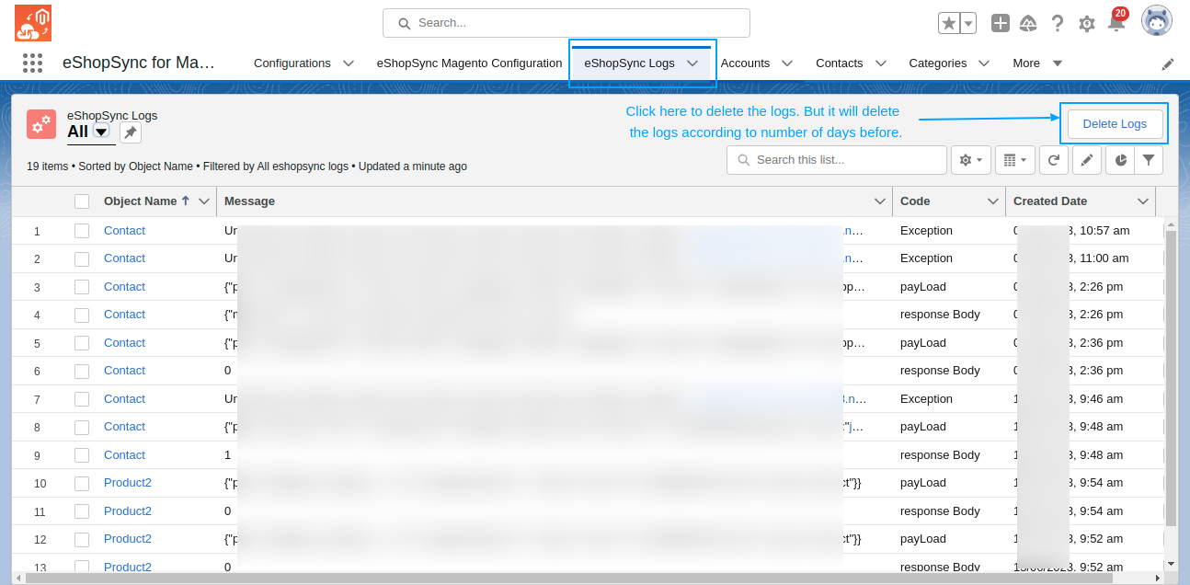Select the row 7 checkbox

[x=82, y=399]
